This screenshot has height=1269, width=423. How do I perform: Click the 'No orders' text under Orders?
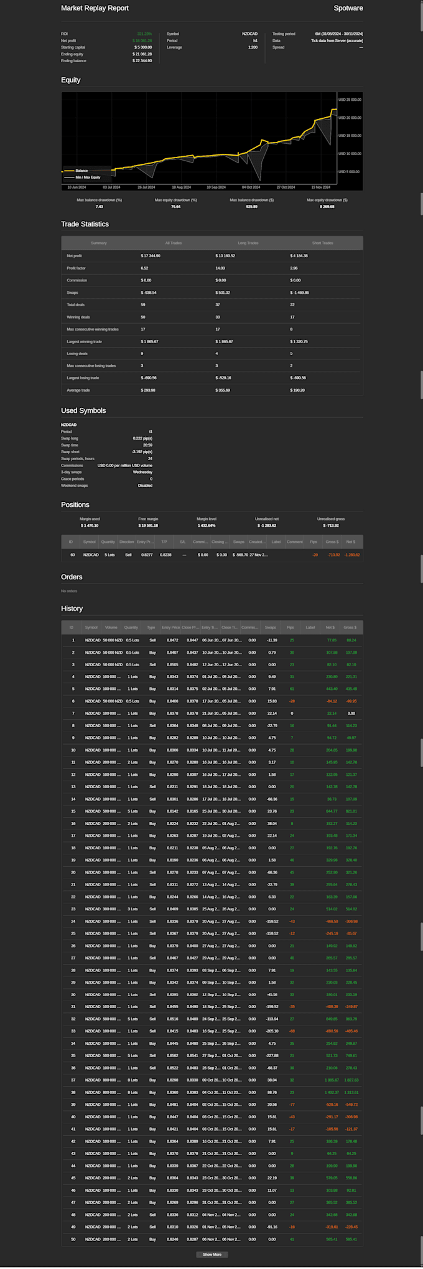[x=69, y=591]
